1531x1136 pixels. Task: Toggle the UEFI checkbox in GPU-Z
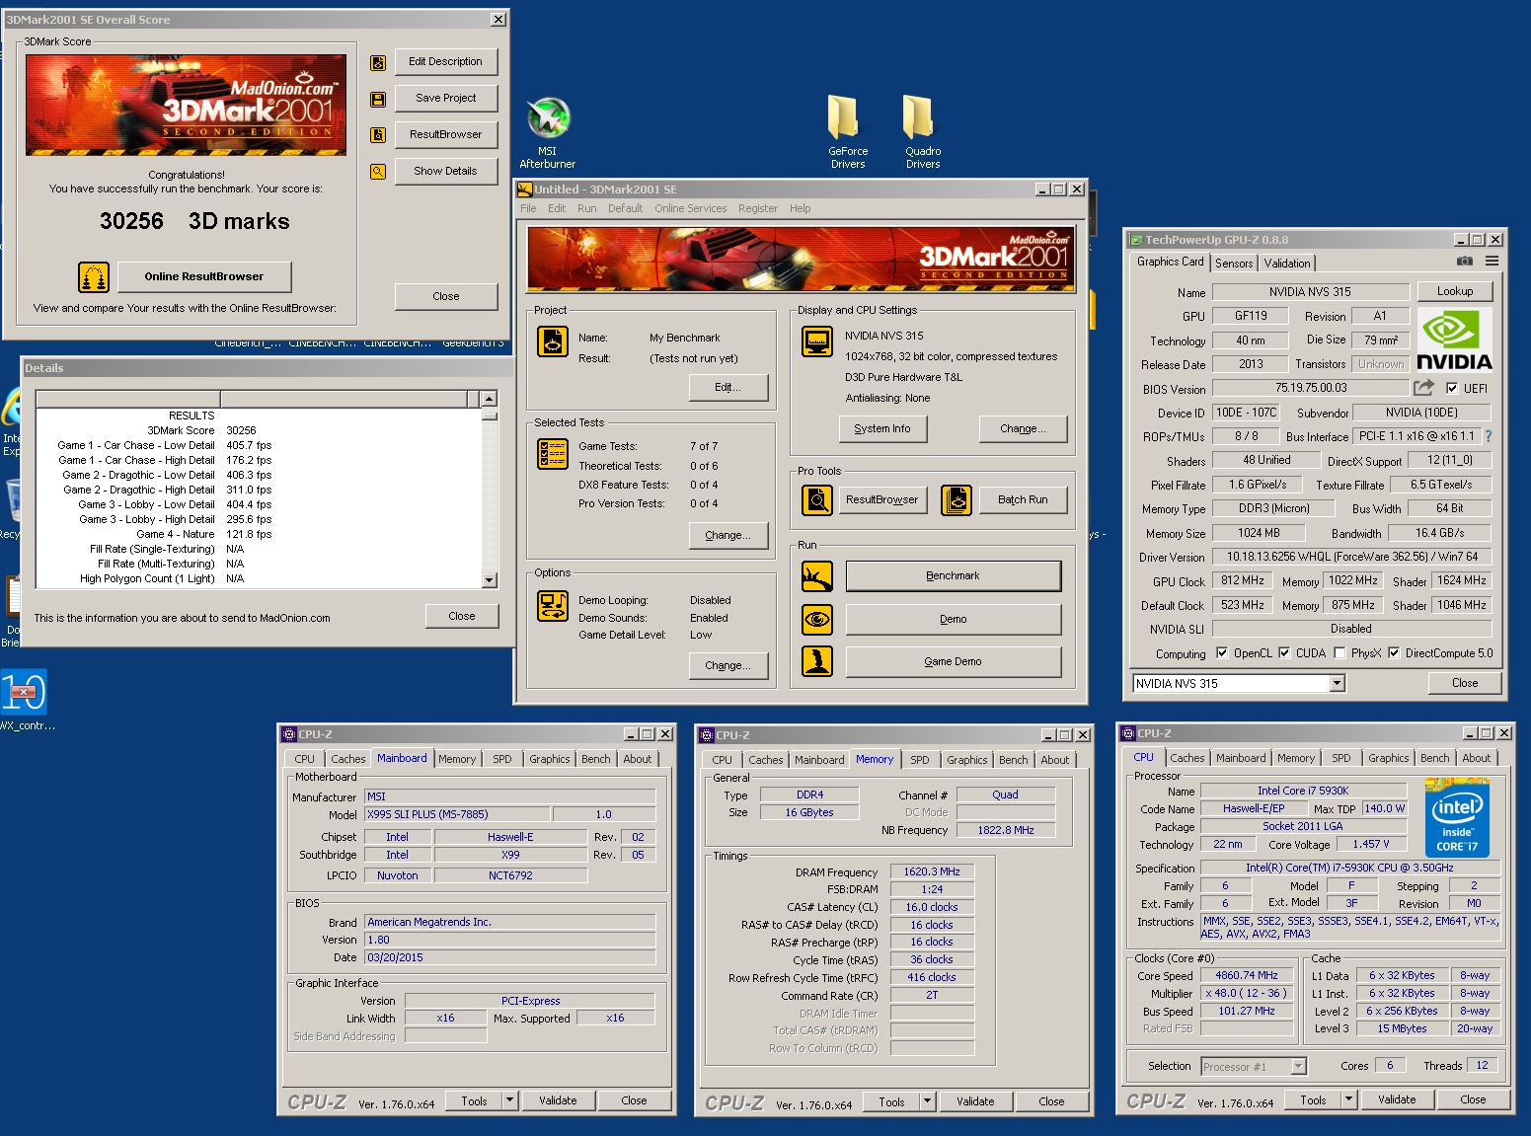(x=1452, y=388)
